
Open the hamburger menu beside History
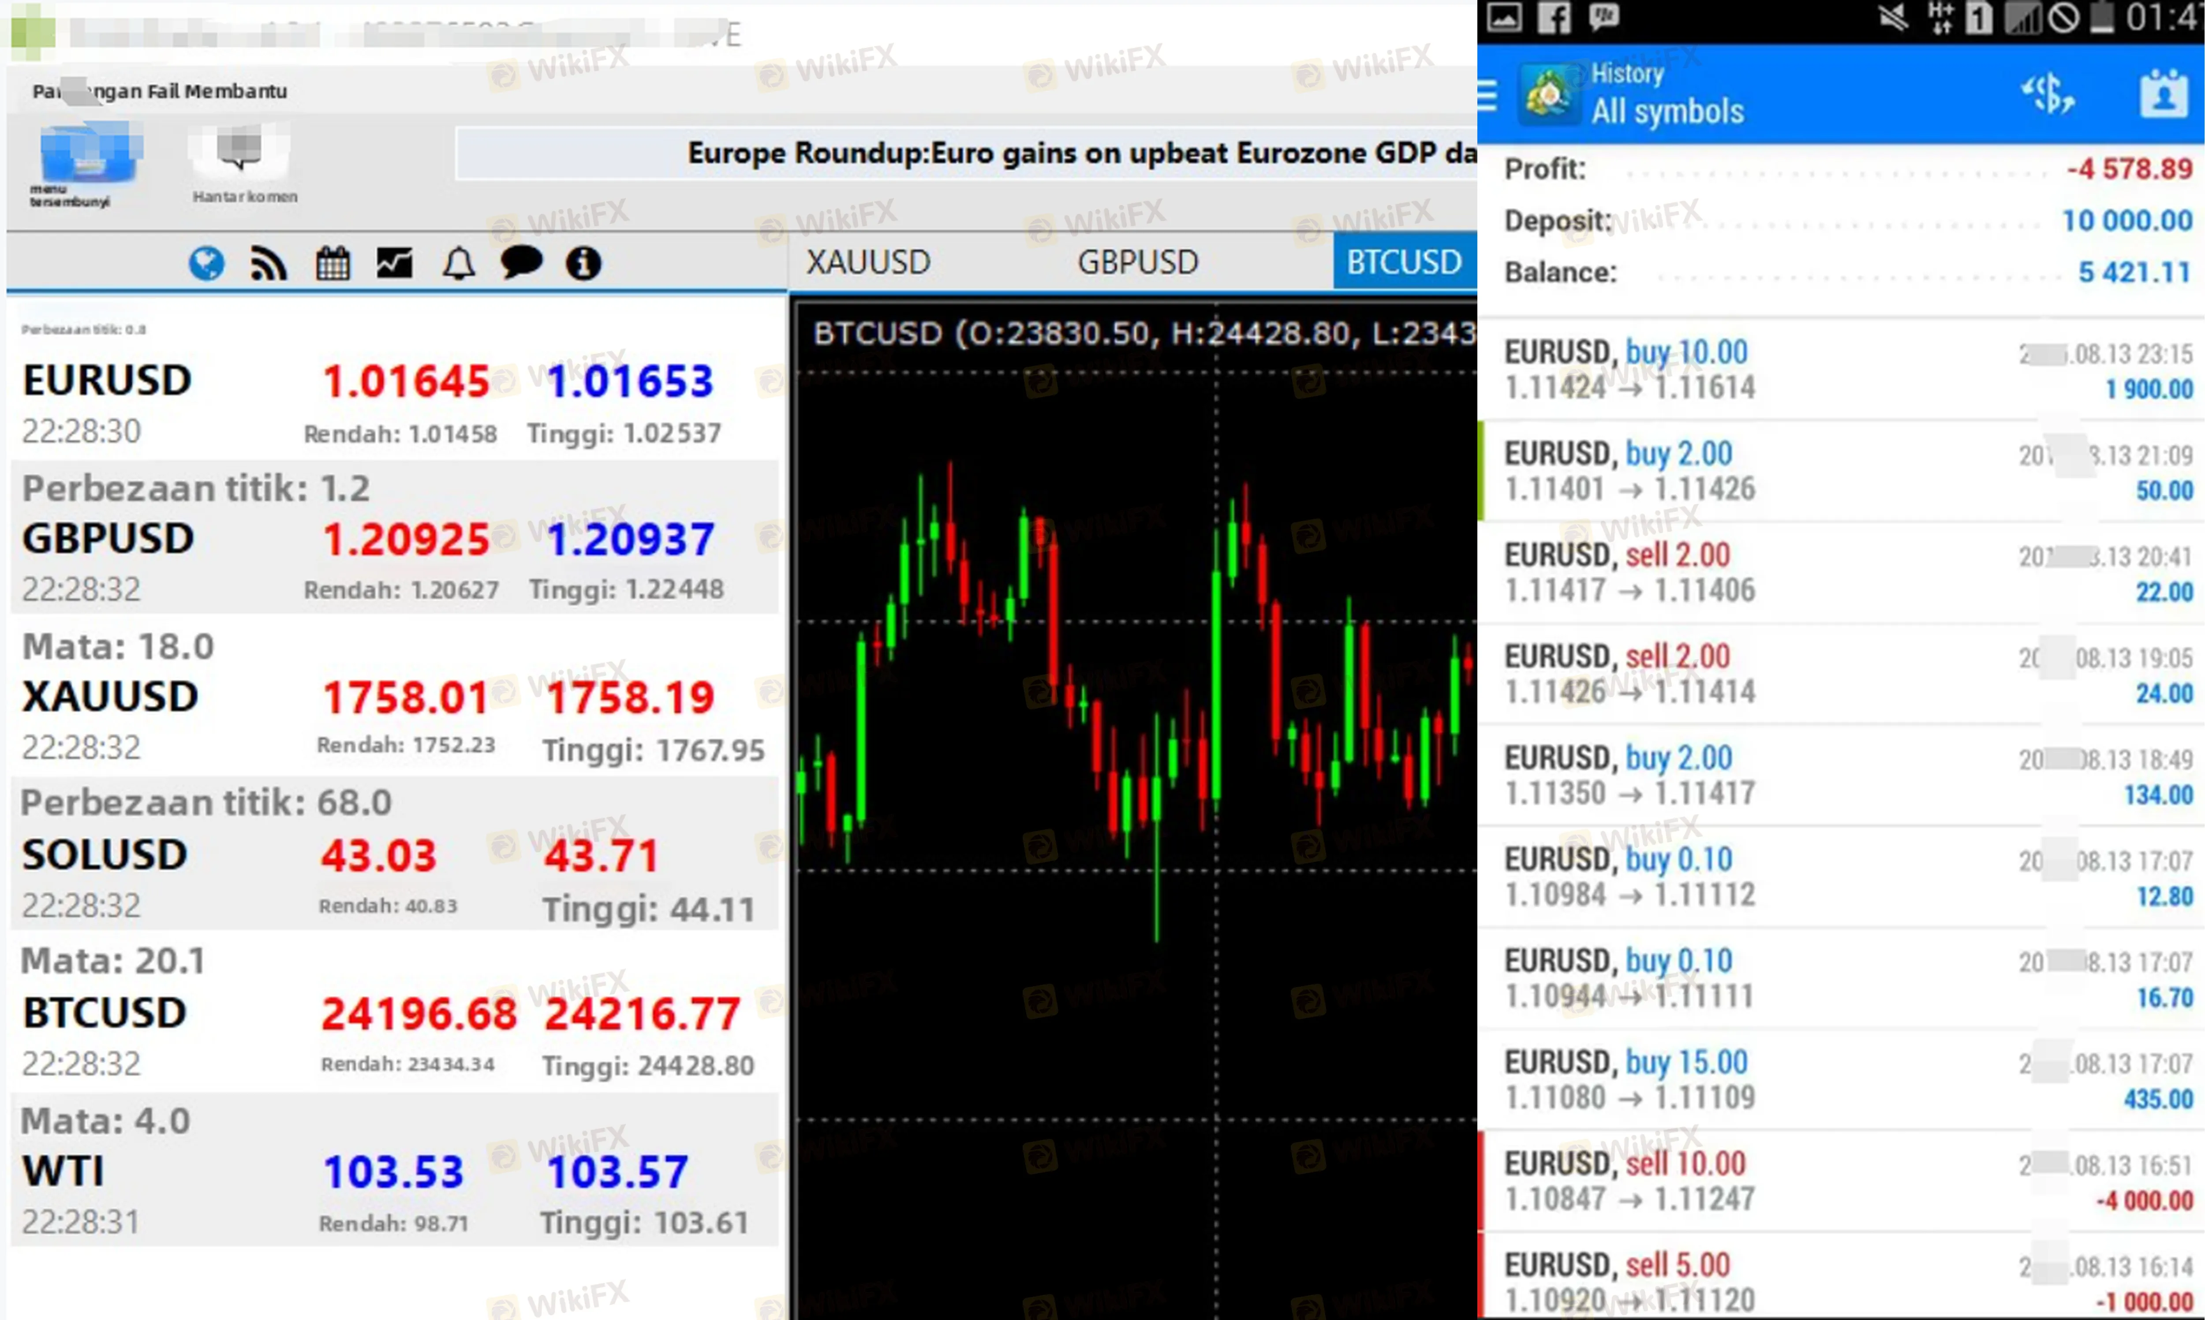coord(1488,94)
